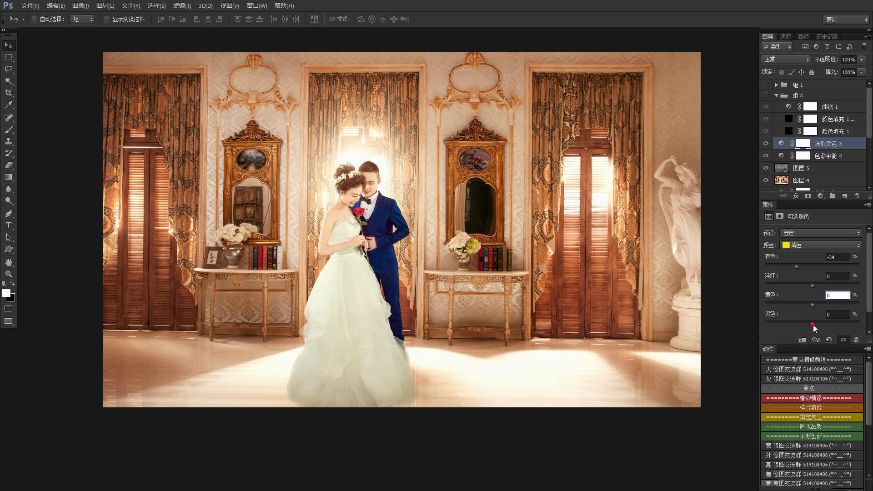Open the 填充 fill dropdown arrow

point(862,72)
